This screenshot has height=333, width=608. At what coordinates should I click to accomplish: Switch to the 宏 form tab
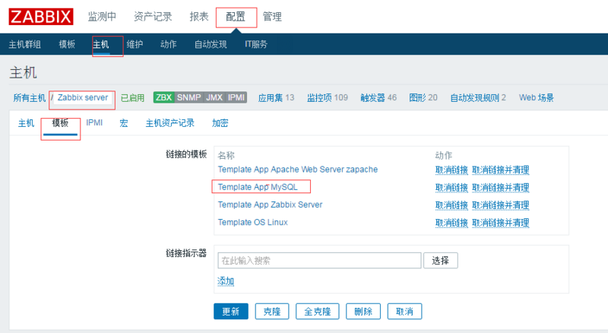coord(124,123)
